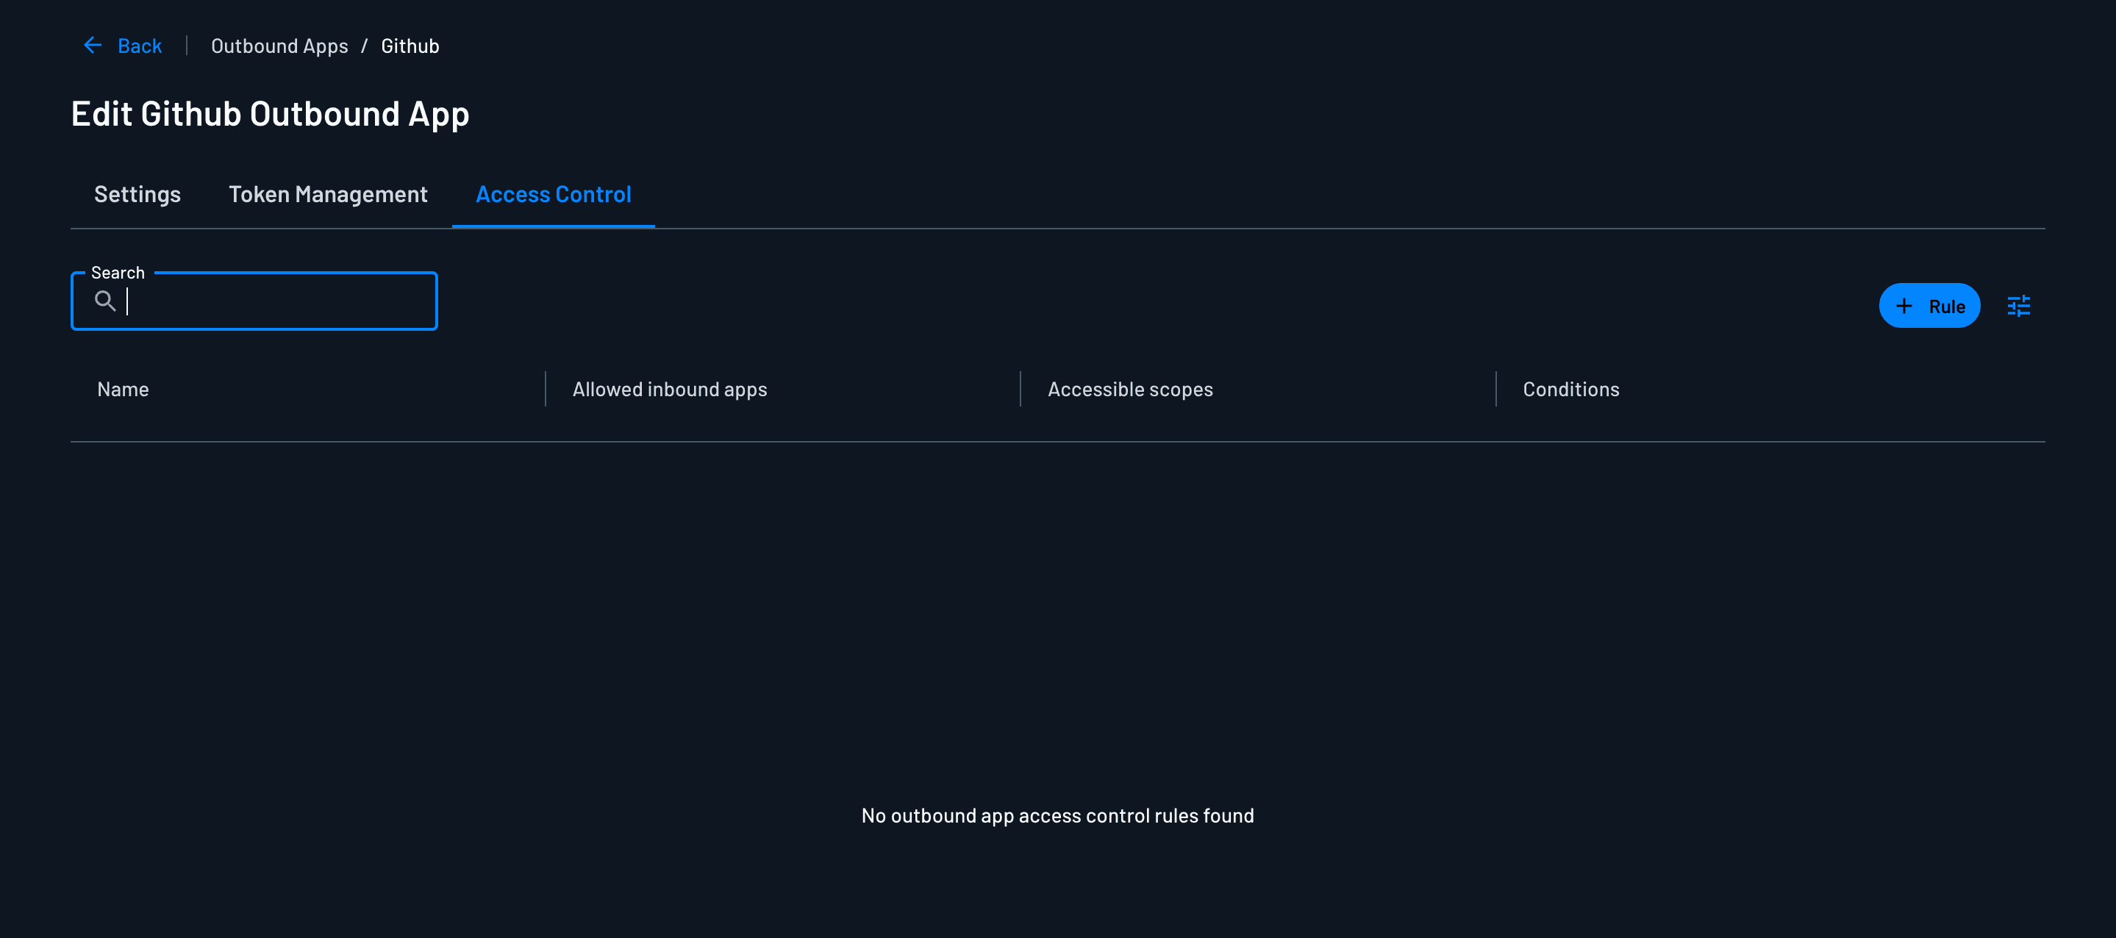Click the 'No outbound app access control rules found' message

(1057, 816)
